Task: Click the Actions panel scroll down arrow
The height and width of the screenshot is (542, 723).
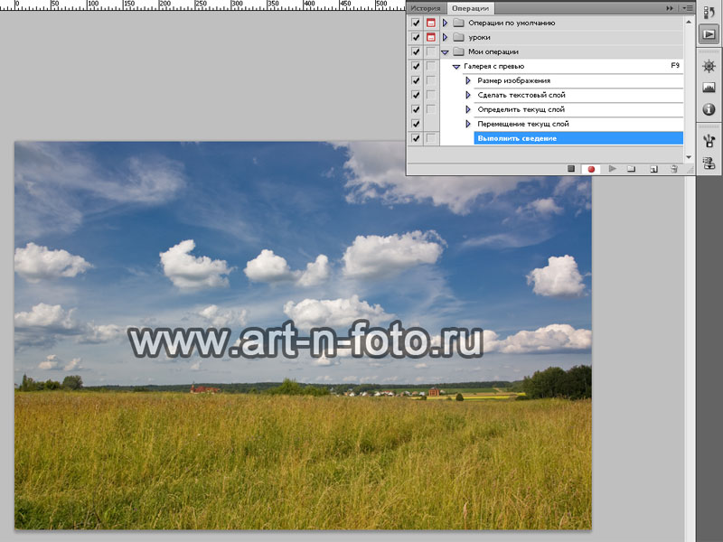Action: click(689, 157)
